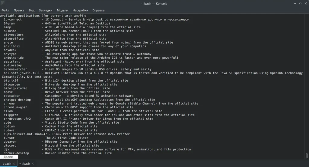
Task: Click the 'cascadeur' package name
Action: [x=12, y=96]
